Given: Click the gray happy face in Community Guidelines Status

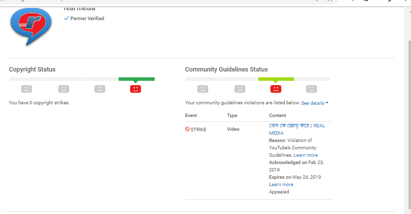Looking at the screenshot, I should coord(311,89).
